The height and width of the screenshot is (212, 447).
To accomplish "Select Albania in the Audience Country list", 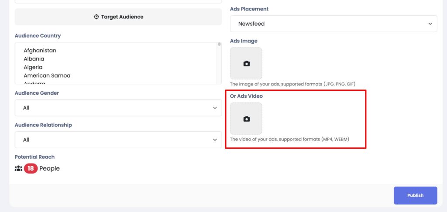I will tap(34, 59).
